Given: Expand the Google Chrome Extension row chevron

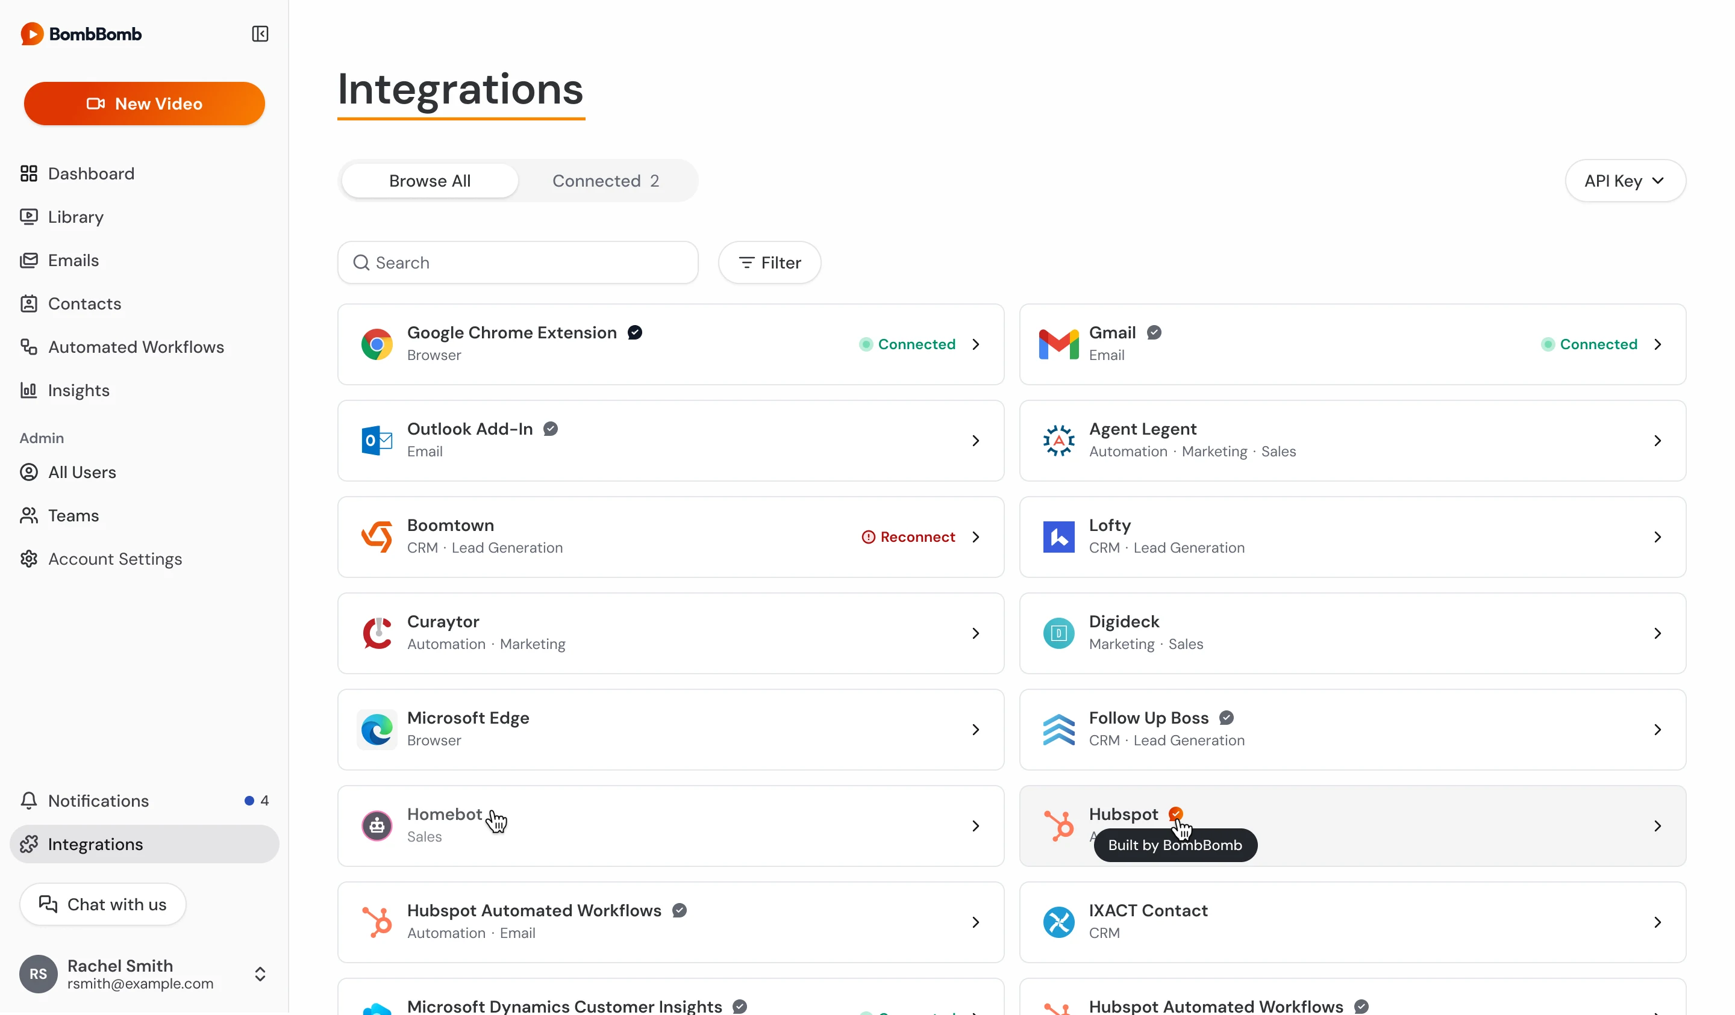Looking at the screenshot, I should point(975,344).
